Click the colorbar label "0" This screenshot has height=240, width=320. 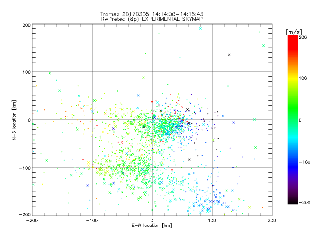[300, 120]
